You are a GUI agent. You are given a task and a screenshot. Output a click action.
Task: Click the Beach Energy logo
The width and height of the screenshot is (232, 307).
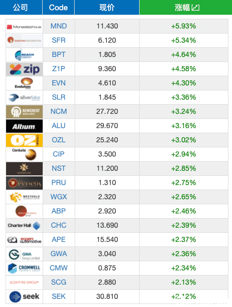[x=24, y=55]
